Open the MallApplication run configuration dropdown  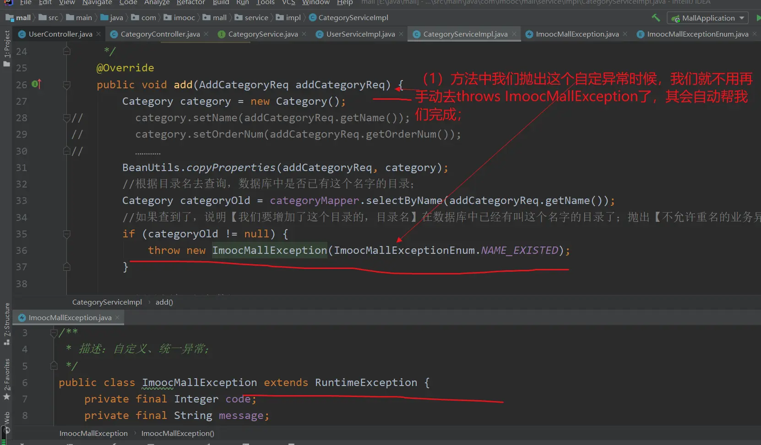[708, 18]
